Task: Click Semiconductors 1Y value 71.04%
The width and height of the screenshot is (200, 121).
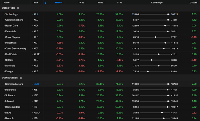Action: [119, 84]
